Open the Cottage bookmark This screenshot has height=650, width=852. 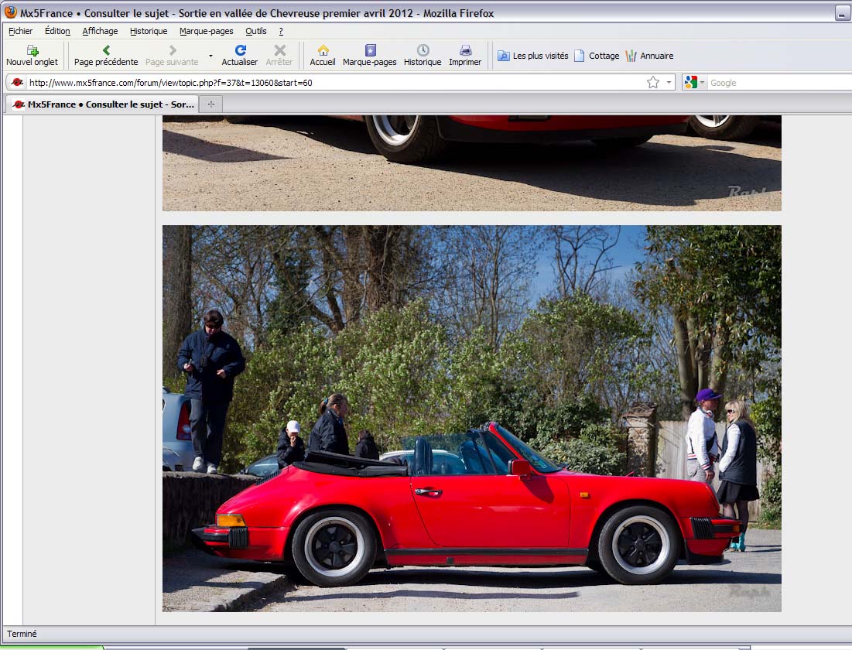[x=597, y=56]
